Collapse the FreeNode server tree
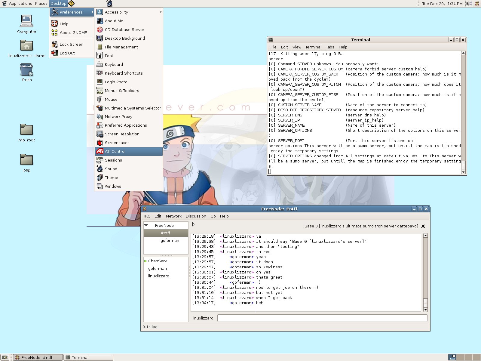The height and width of the screenshot is (361, 481). 146,225
